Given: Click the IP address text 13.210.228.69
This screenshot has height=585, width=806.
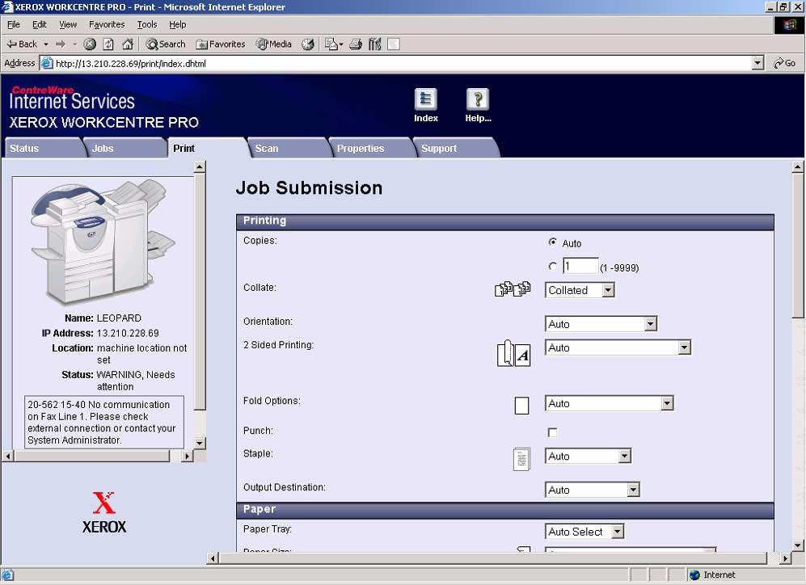Looking at the screenshot, I should click(128, 334).
